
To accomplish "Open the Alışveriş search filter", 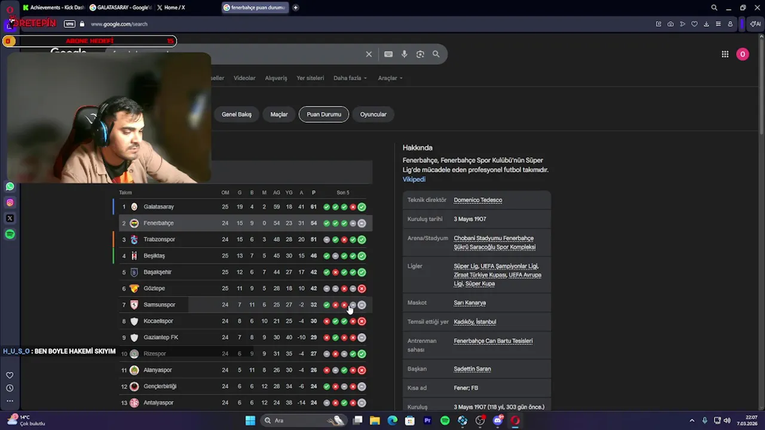I will click(x=276, y=78).
